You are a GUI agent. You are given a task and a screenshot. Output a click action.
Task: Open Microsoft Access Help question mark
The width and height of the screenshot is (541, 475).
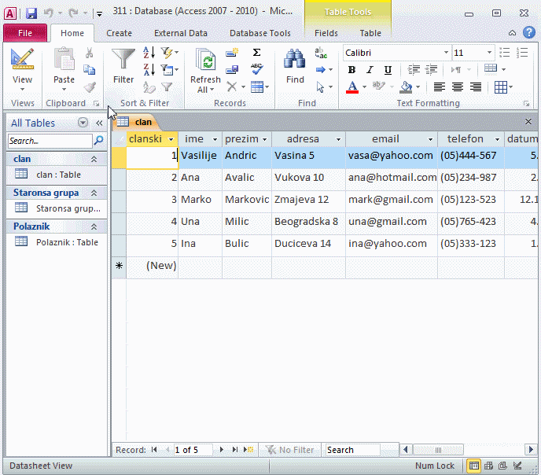pyautogui.click(x=528, y=33)
